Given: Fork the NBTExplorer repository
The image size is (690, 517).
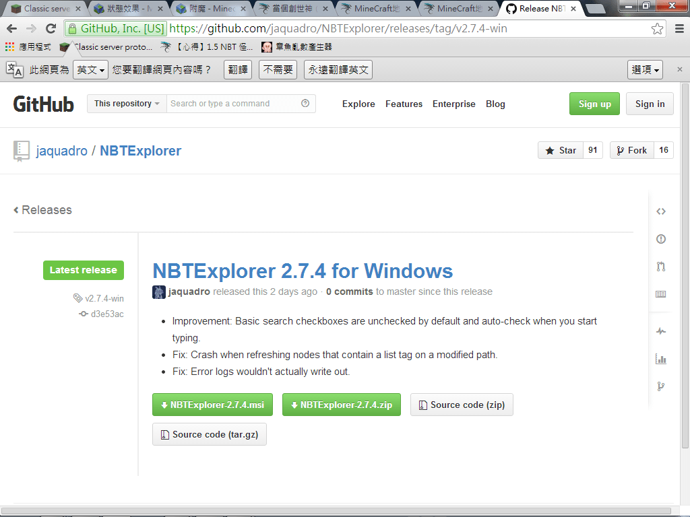Looking at the screenshot, I should (x=632, y=150).
